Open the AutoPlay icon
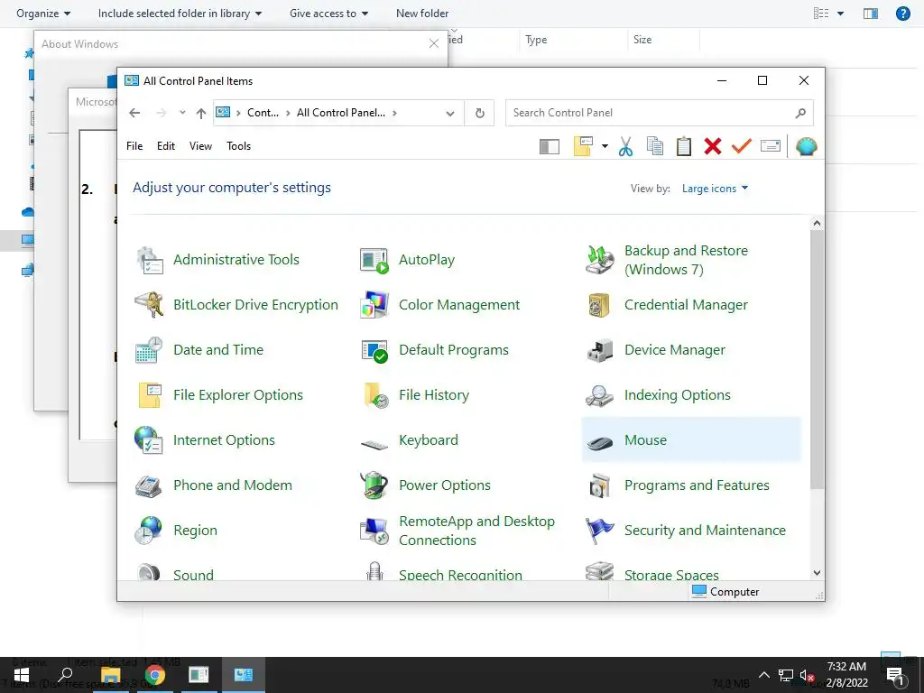This screenshot has width=924, height=693. tap(374, 260)
